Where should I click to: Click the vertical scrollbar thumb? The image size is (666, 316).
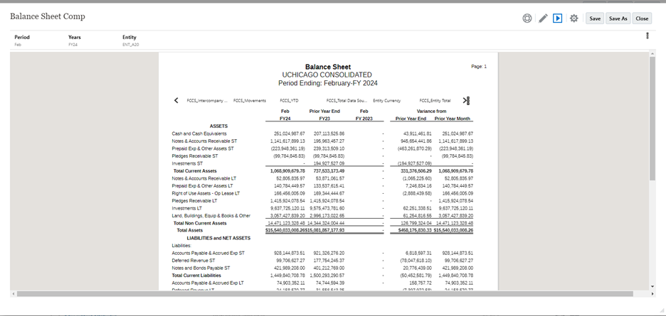click(x=652, y=119)
